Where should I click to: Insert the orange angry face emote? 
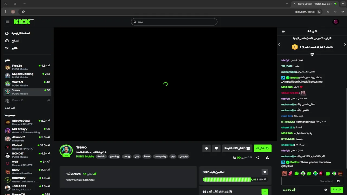340,173
